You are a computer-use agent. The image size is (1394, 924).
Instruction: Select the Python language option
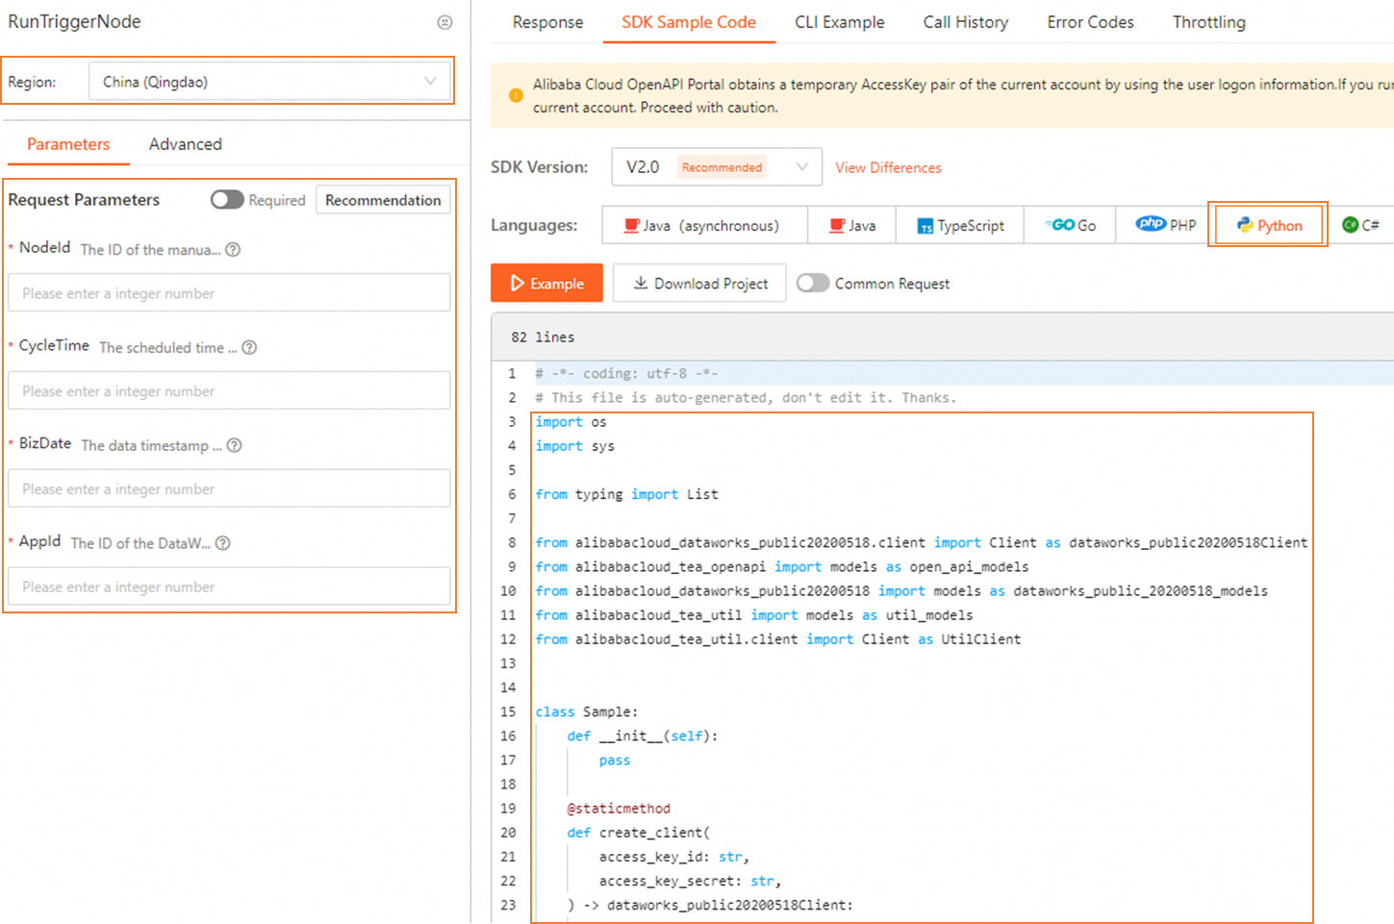[x=1268, y=225]
